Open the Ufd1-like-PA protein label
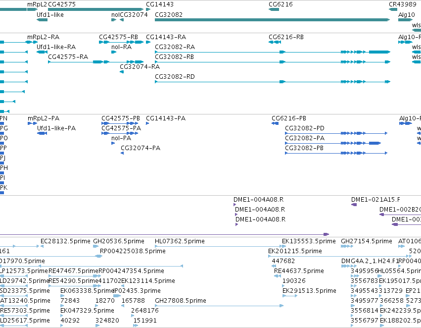 coord(56,128)
